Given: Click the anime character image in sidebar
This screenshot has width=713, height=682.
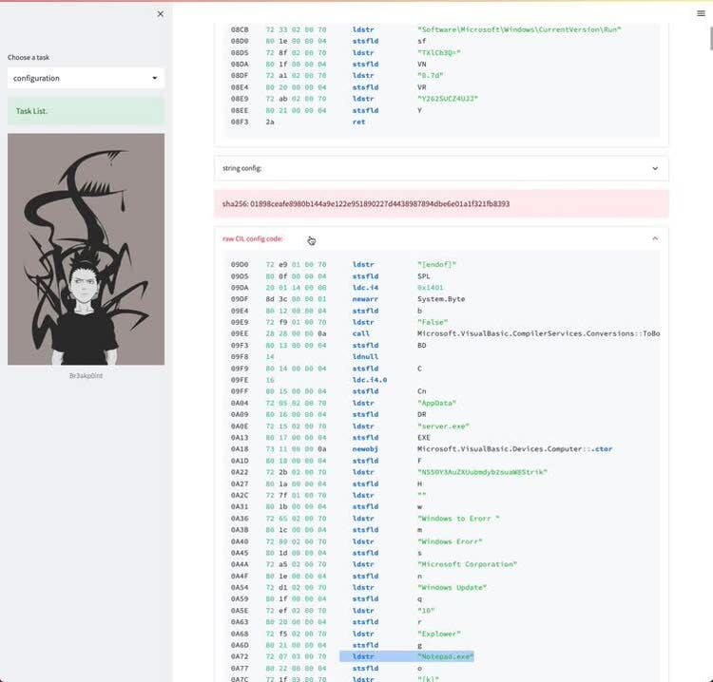Looking at the screenshot, I should coord(86,249).
